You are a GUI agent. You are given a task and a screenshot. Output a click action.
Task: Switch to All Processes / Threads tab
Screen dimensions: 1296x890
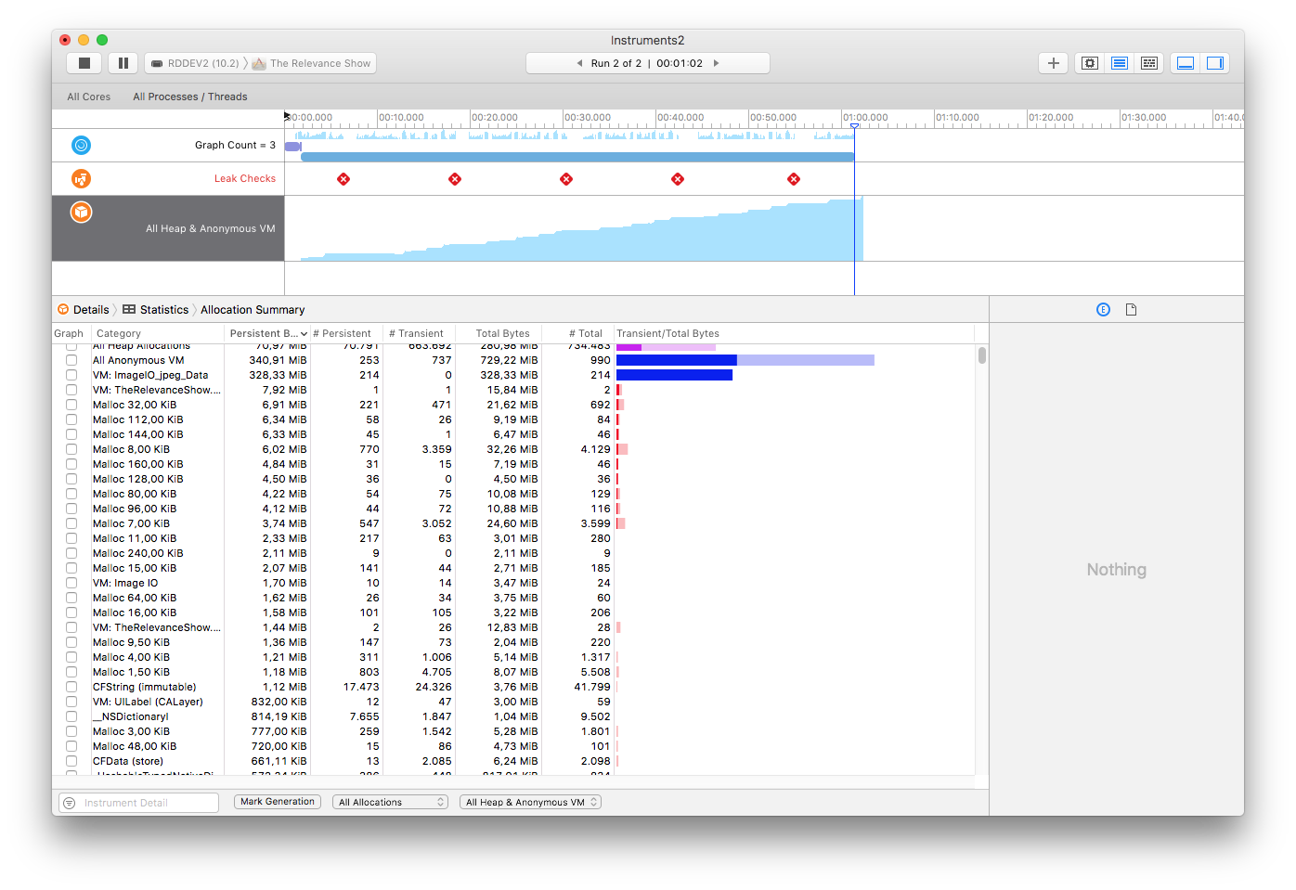tap(190, 97)
